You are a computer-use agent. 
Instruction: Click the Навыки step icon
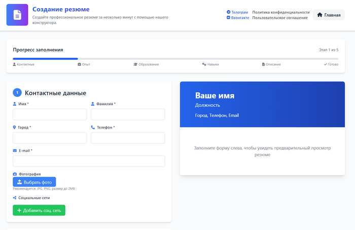[x=204, y=64]
